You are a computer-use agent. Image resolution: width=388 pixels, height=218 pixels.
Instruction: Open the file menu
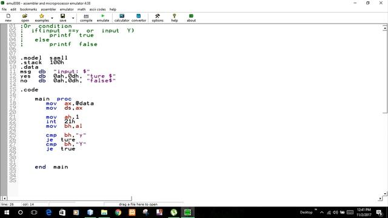pyautogui.click(x=4, y=10)
